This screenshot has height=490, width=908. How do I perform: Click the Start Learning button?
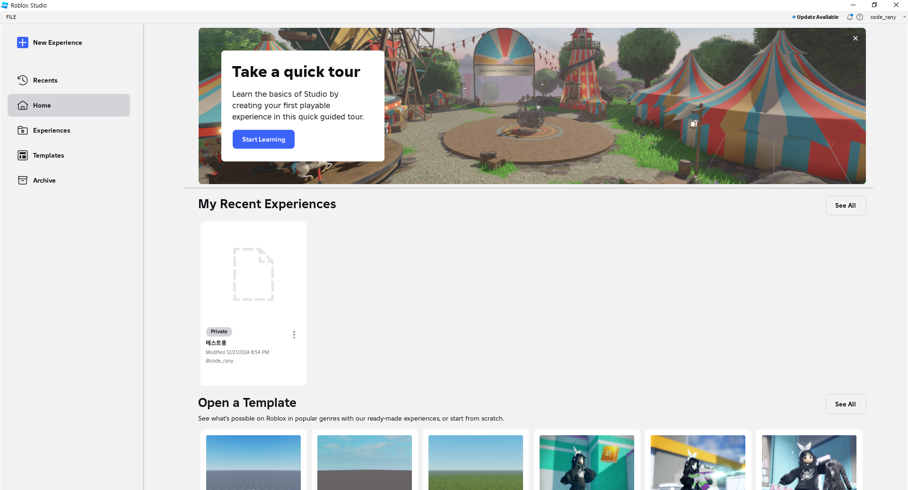tap(263, 139)
